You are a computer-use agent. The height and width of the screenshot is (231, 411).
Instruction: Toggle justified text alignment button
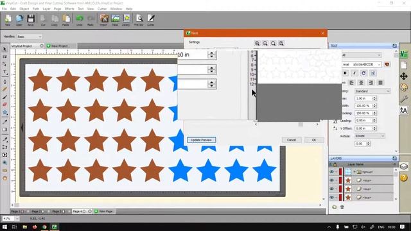click(380, 83)
